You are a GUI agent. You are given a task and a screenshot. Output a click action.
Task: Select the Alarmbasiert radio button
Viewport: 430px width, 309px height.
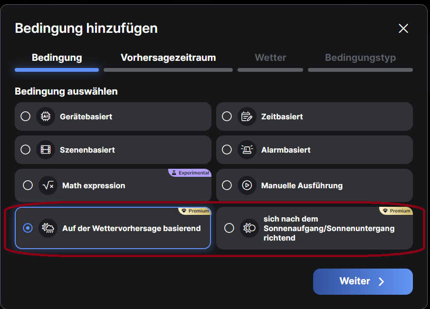coord(227,150)
